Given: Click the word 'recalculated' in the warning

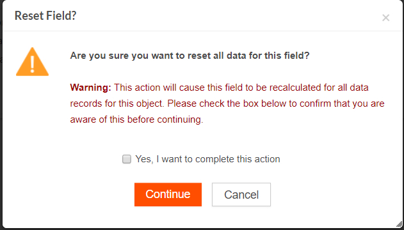Looking at the screenshot, I should (x=295, y=88).
